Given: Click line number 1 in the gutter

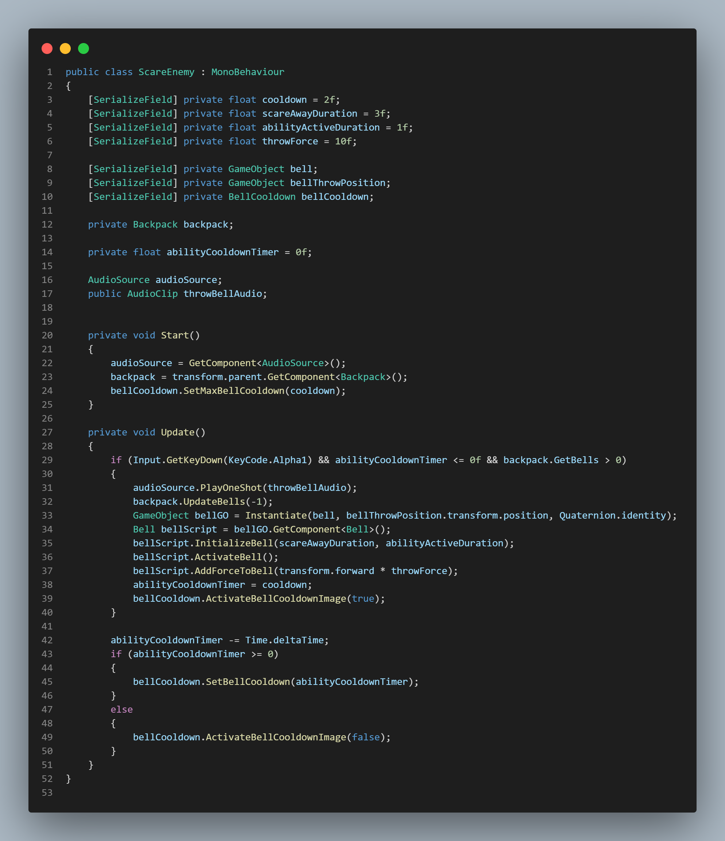Looking at the screenshot, I should point(50,72).
